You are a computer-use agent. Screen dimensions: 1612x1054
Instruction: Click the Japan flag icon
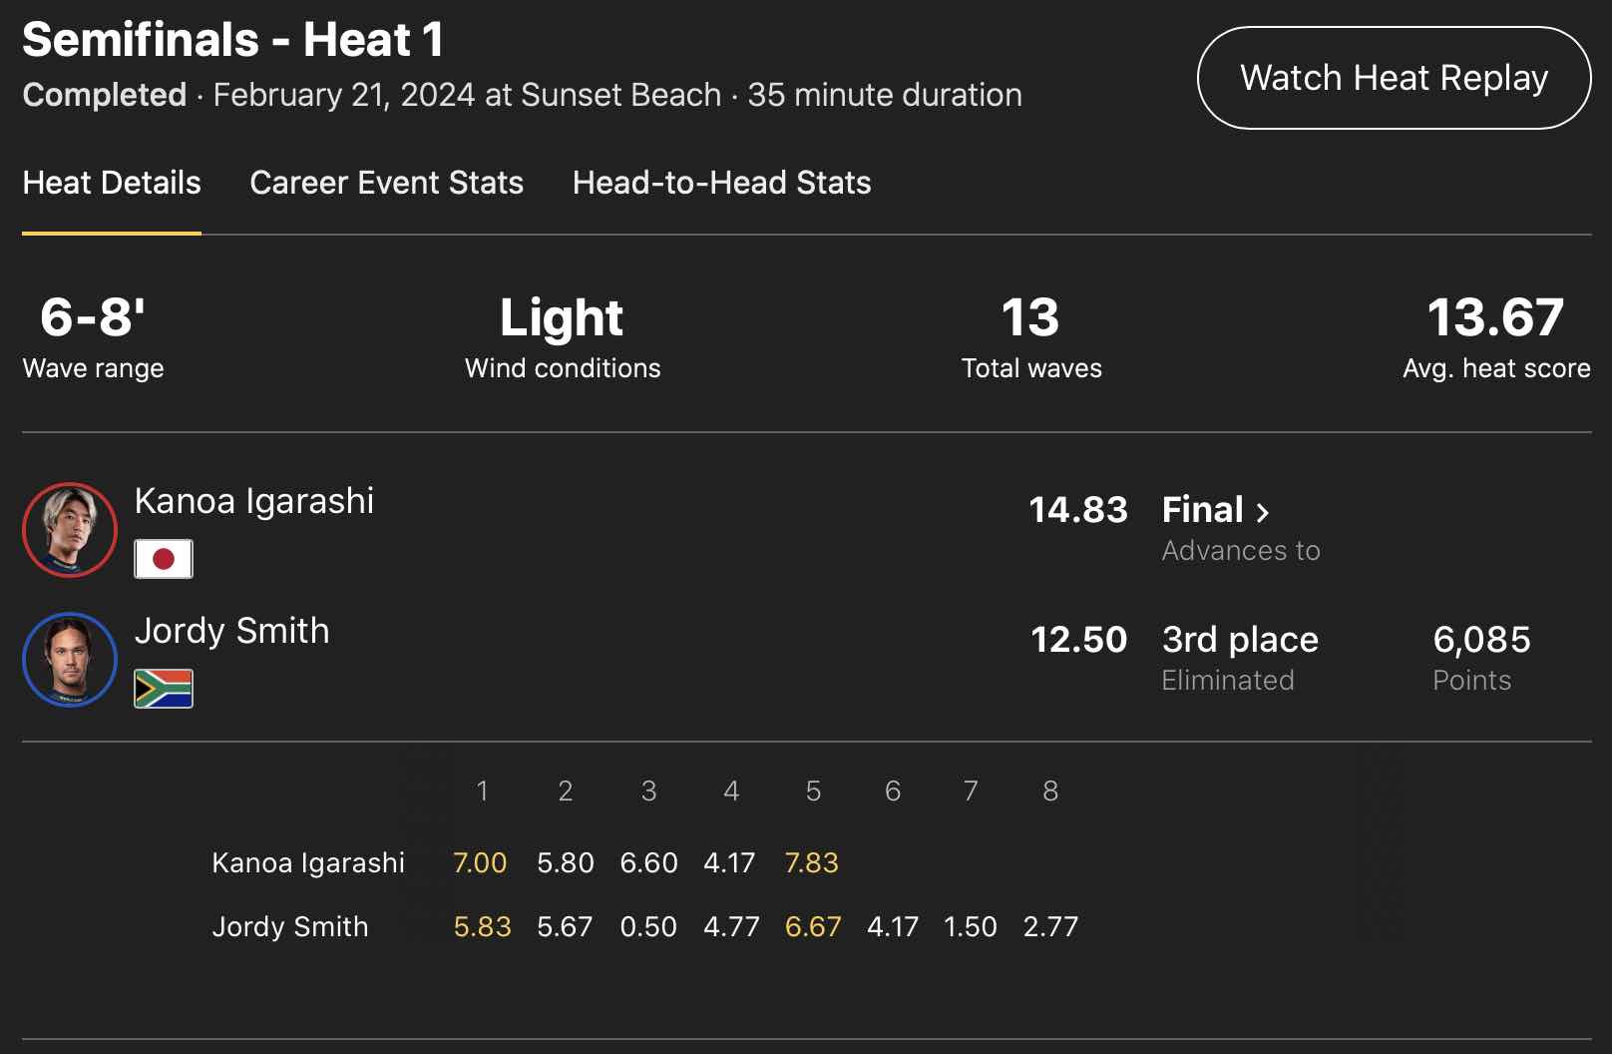pyautogui.click(x=164, y=559)
